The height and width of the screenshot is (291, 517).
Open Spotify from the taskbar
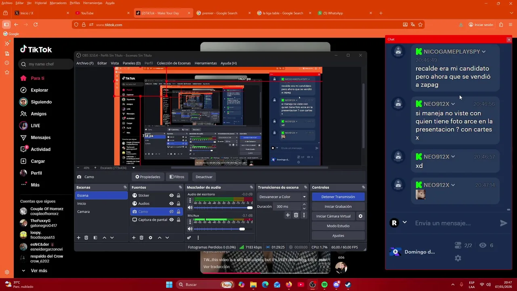pyautogui.click(x=324, y=285)
